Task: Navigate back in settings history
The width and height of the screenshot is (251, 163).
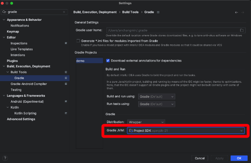Action: click(236, 12)
